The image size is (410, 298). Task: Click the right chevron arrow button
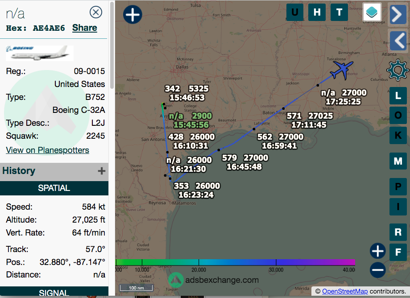[398, 14]
